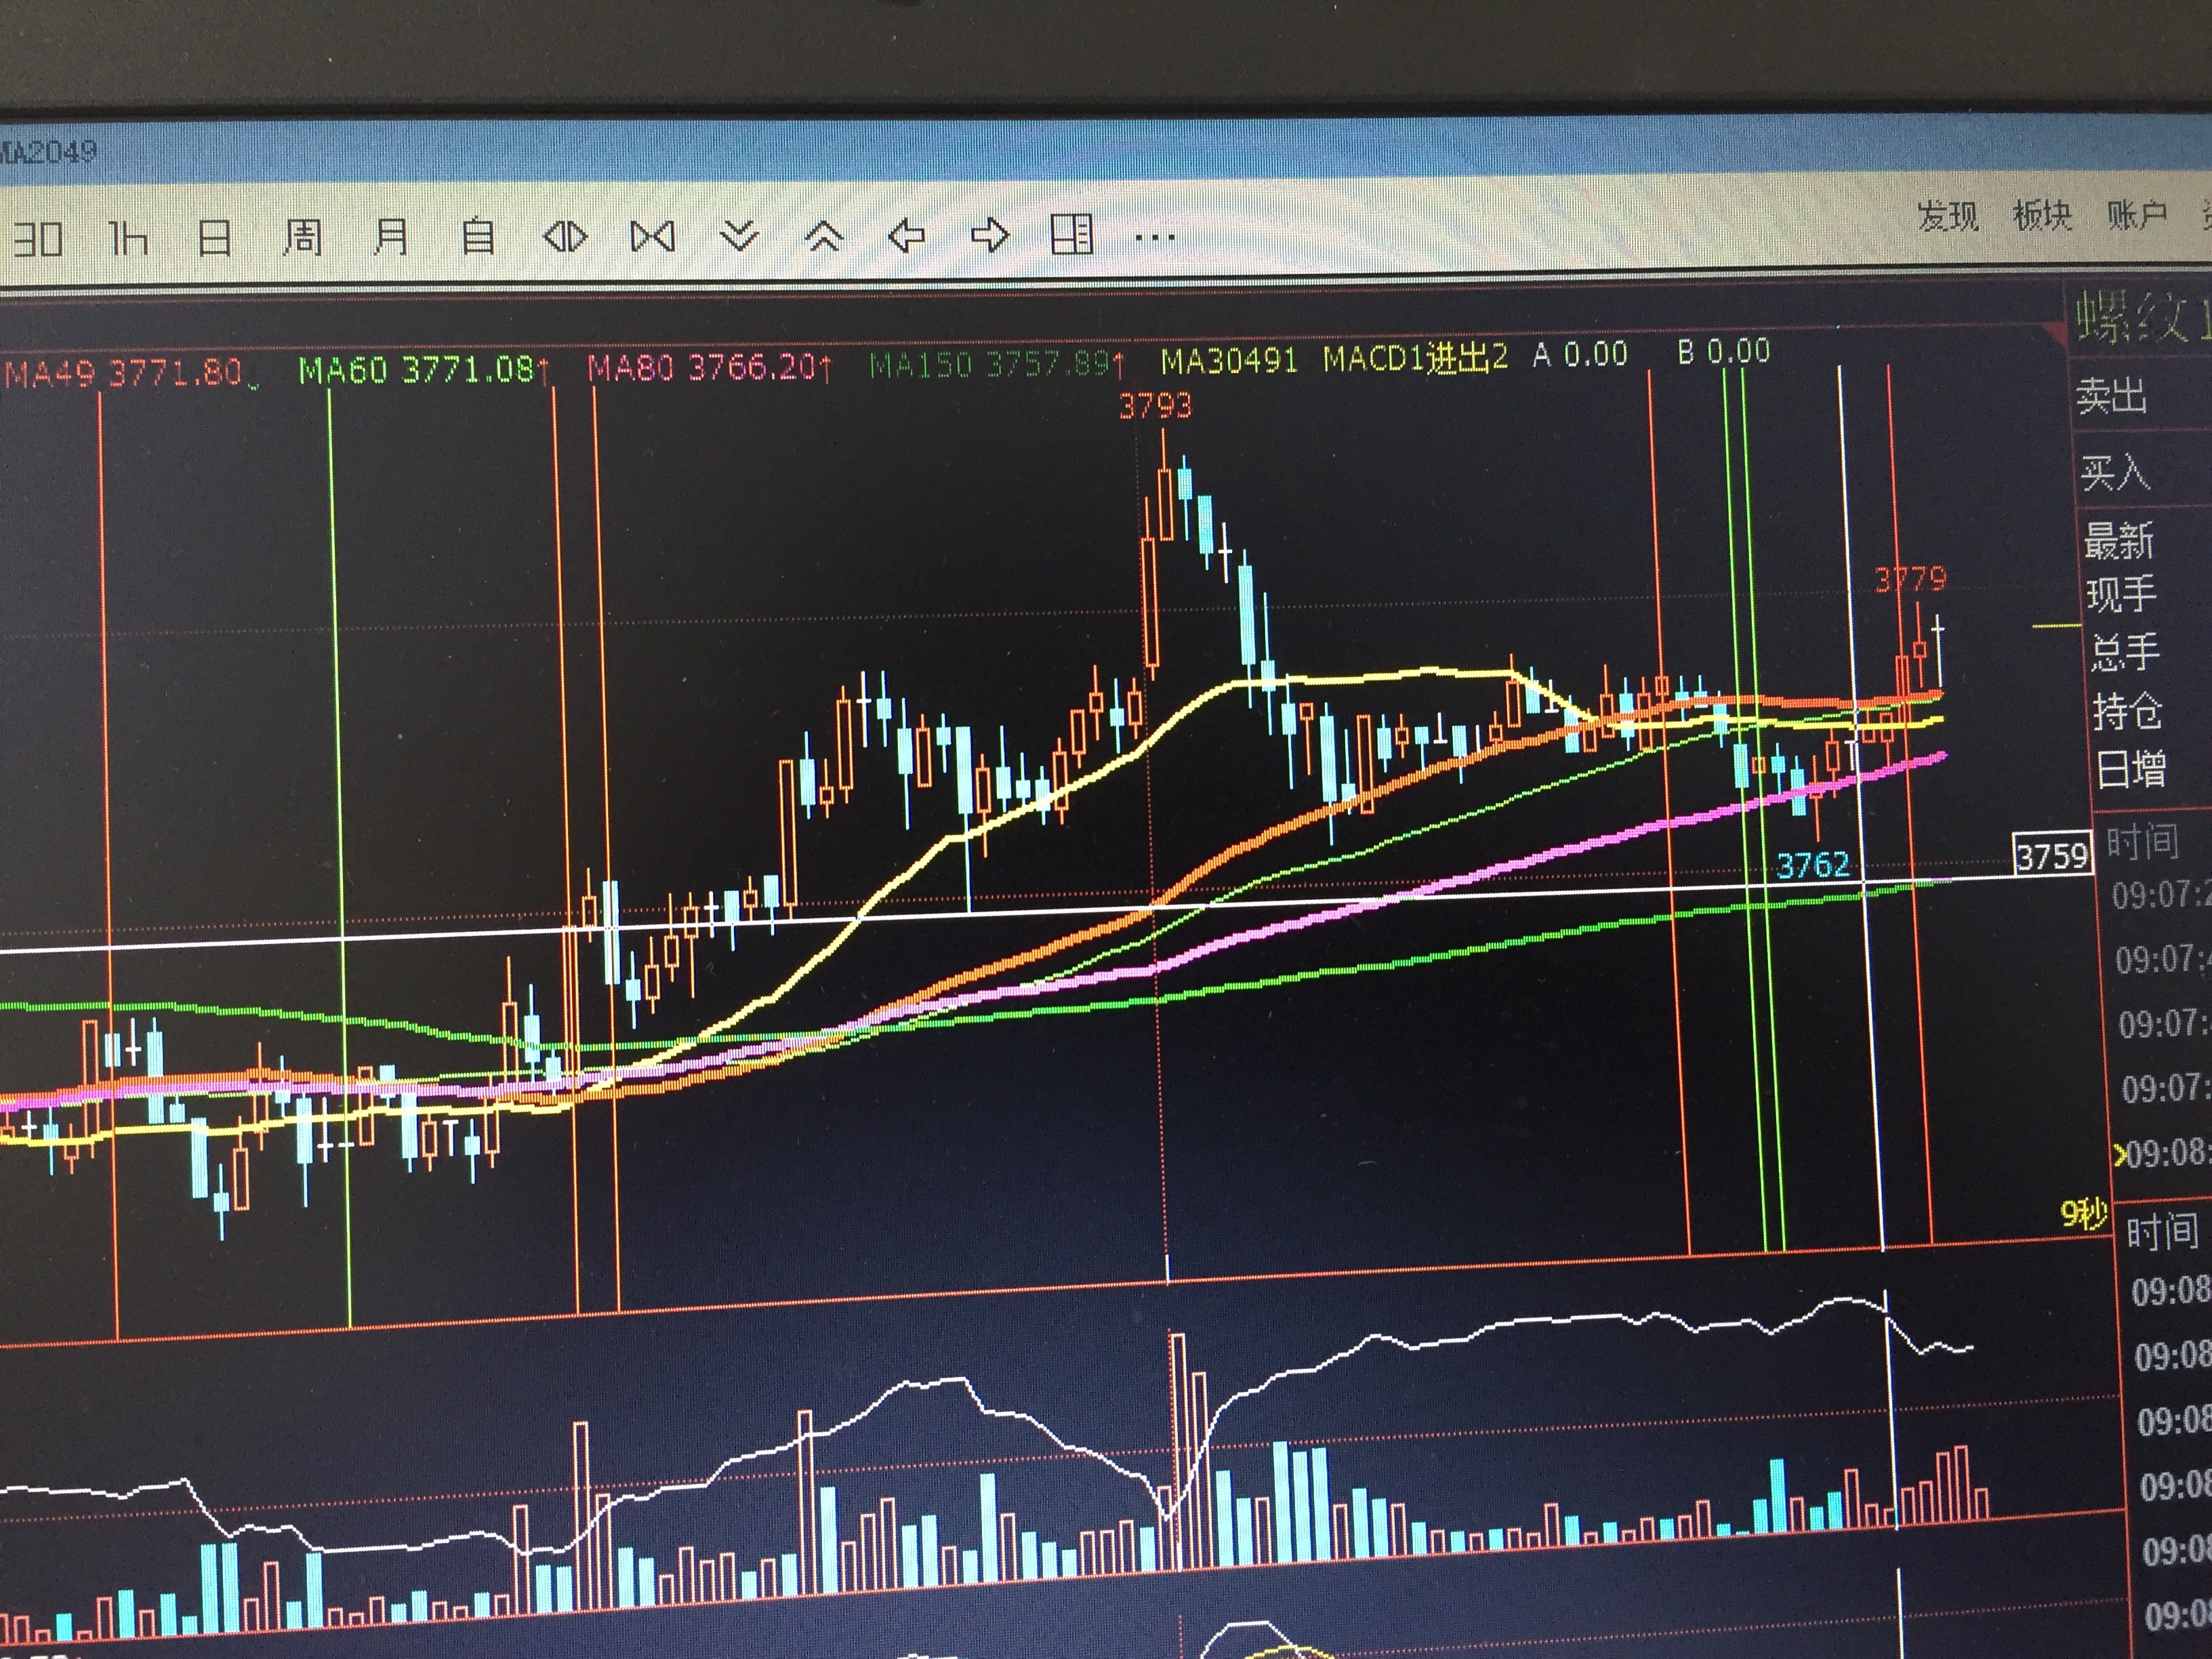Click the double up chevron icon
Image resolution: width=2212 pixels, height=1659 pixels.
[824, 237]
